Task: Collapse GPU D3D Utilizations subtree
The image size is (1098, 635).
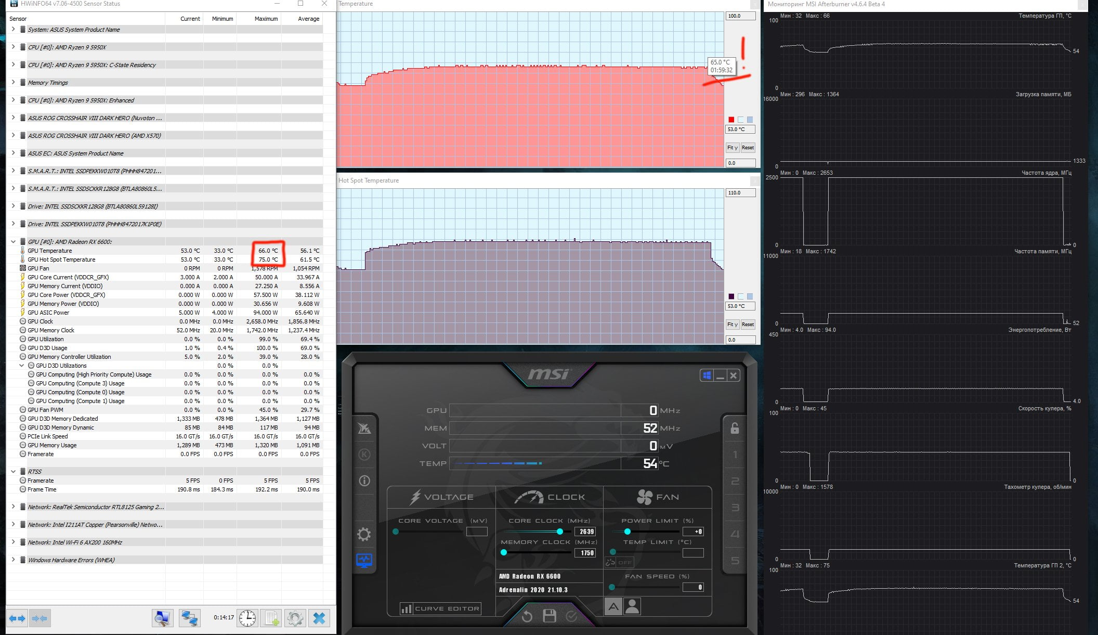Action: pyautogui.click(x=22, y=366)
